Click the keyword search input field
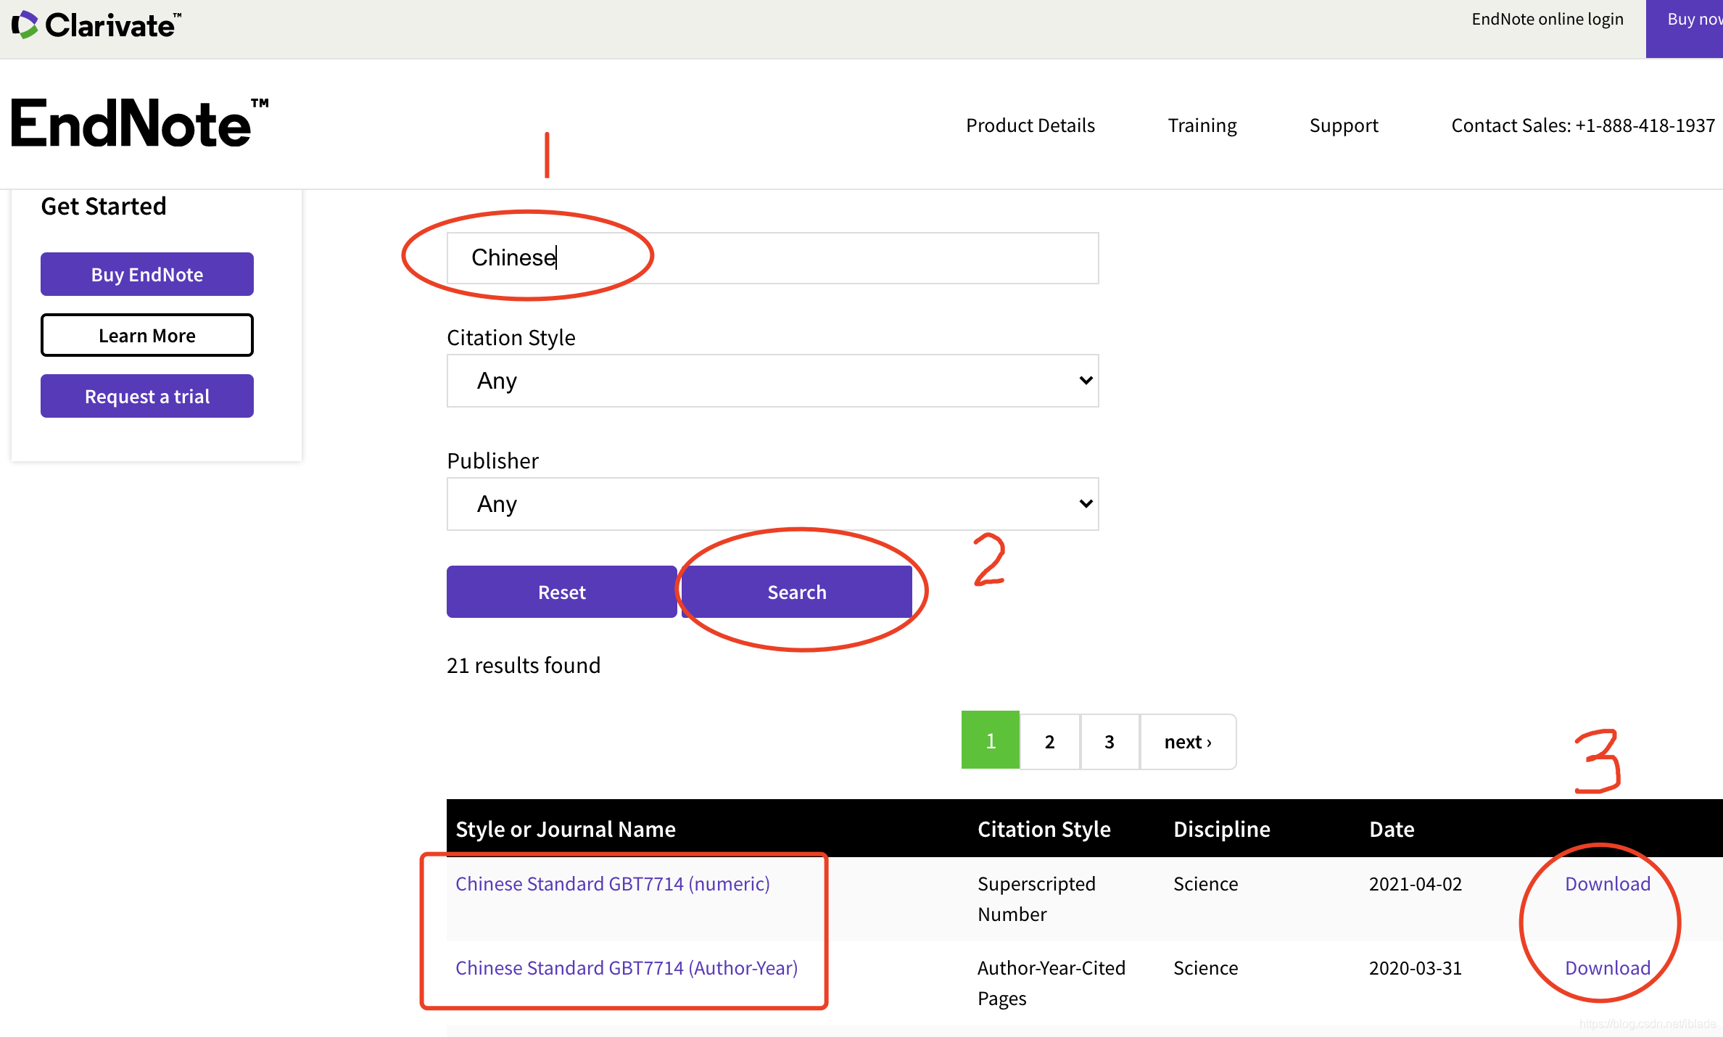Viewport: 1723px width, 1037px height. tap(772, 258)
